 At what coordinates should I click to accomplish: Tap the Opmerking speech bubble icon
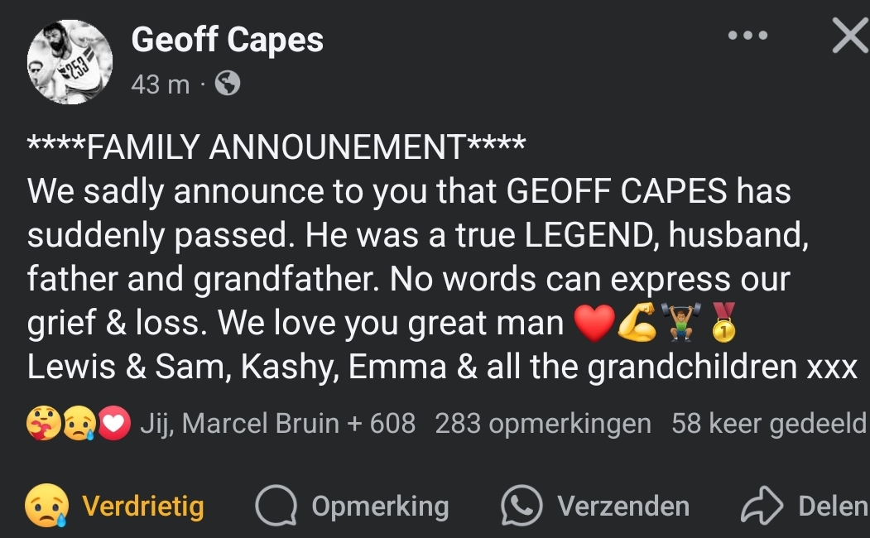[x=276, y=506]
